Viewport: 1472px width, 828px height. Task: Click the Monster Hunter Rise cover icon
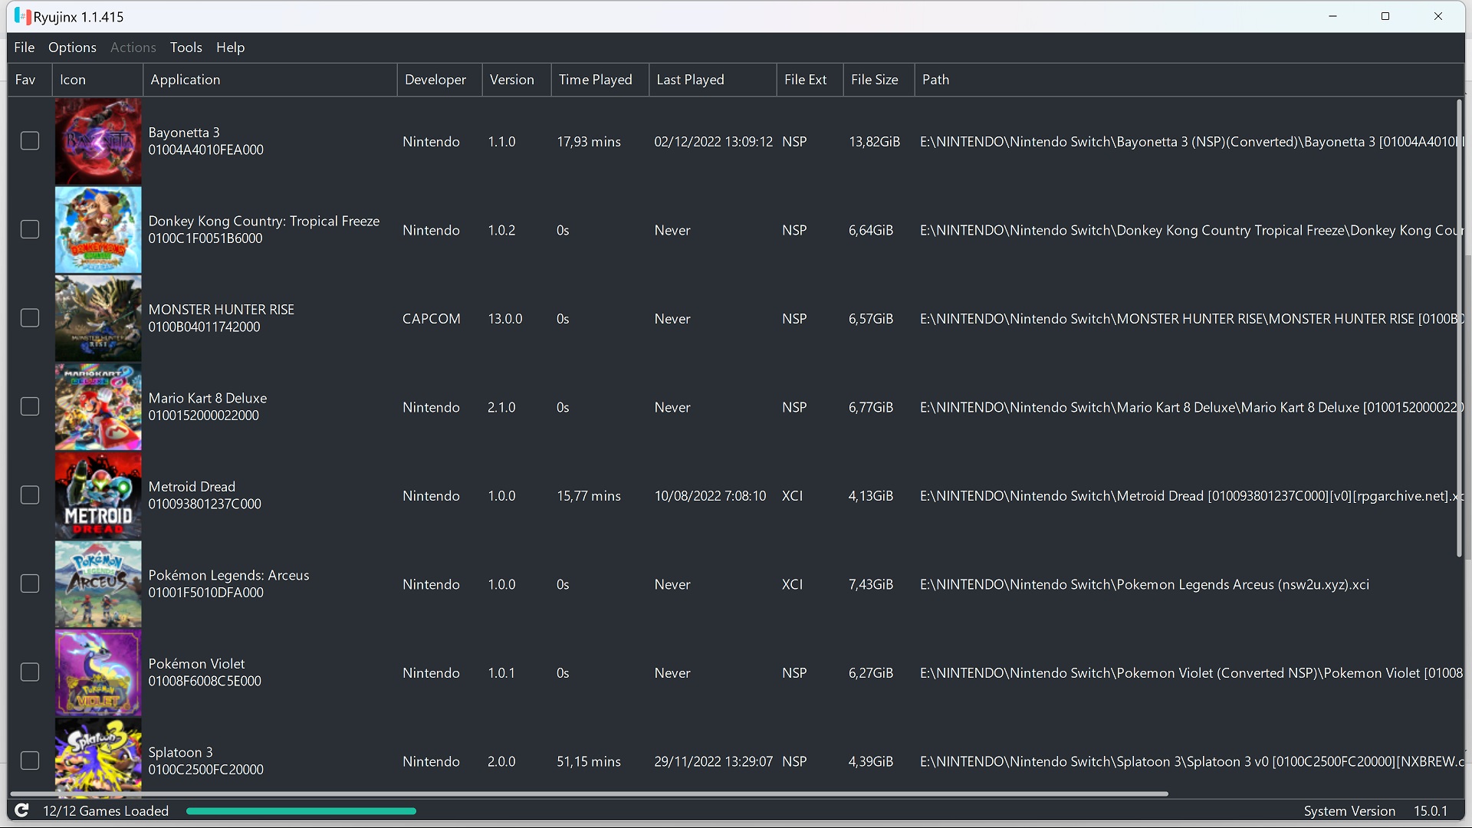[x=98, y=318]
